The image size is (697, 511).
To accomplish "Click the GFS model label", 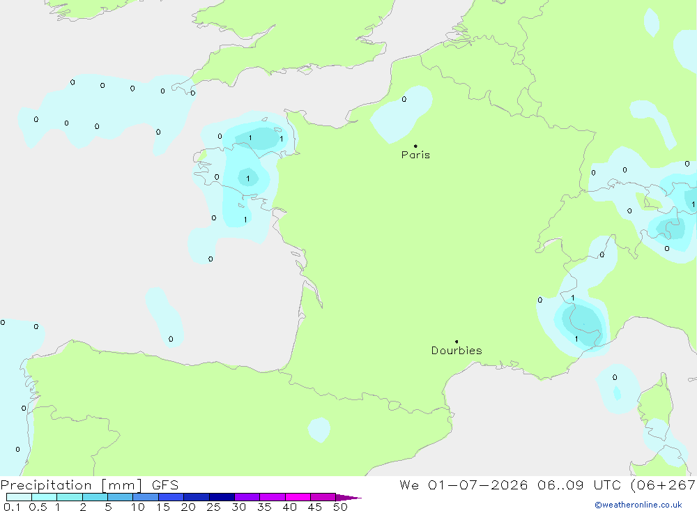I will tap(165, 485).
